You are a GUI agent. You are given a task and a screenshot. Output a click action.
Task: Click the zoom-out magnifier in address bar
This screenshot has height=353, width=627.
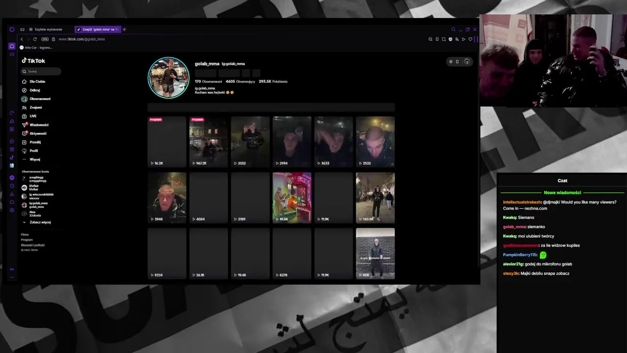pos(431,39)
